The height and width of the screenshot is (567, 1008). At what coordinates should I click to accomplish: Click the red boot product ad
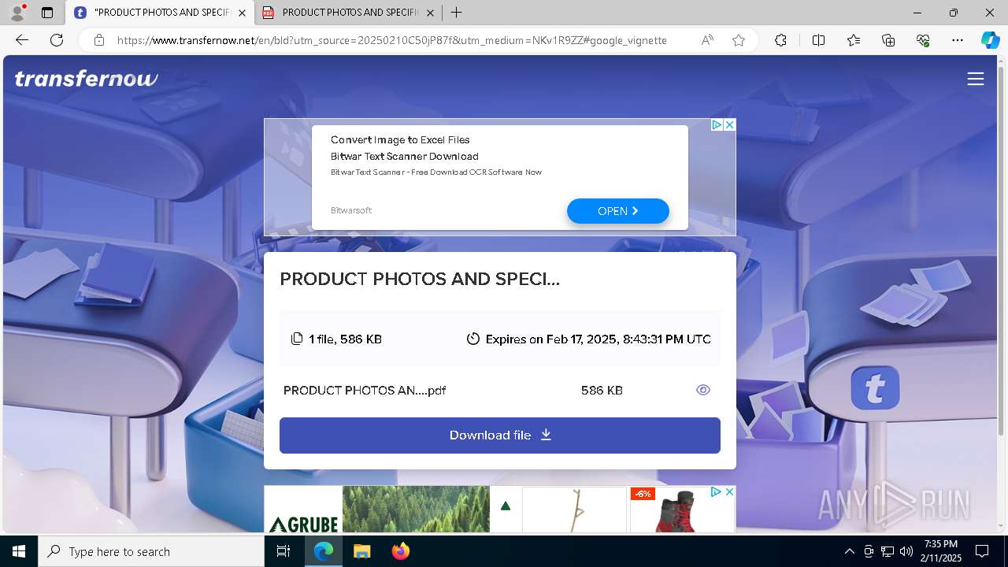pos(683,510)
